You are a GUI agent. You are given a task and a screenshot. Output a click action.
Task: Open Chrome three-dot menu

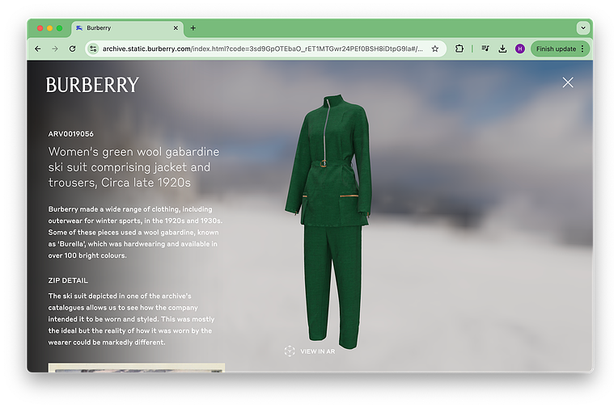pyautogui.click(x=582, y=49)
